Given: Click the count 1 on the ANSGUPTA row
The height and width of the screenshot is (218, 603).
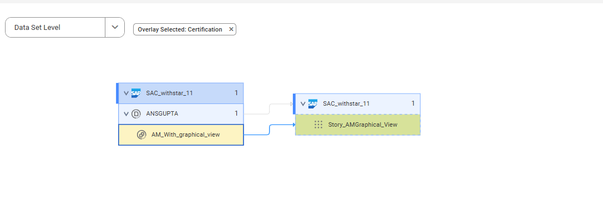Looking at the screenshot, I should tap(236, 113).
